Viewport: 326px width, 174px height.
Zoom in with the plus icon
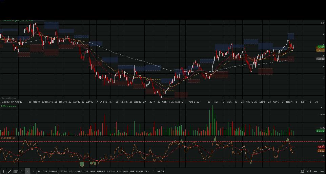[322, 171]
